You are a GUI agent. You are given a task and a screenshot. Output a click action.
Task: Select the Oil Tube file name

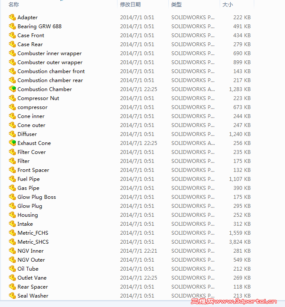coord(28,269)
